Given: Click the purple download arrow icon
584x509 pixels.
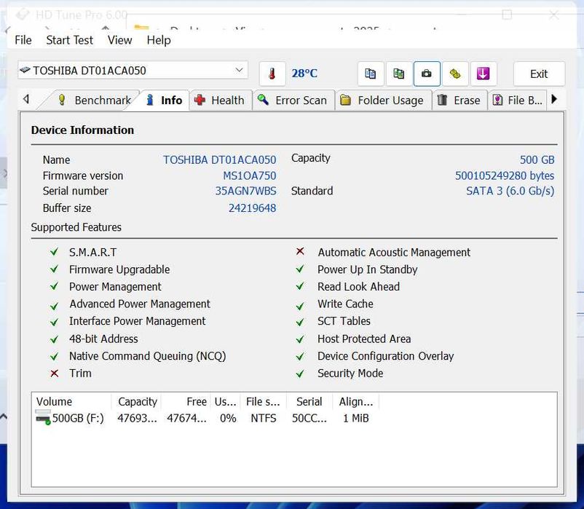Looking at the screenshot, I should point(483,74).
